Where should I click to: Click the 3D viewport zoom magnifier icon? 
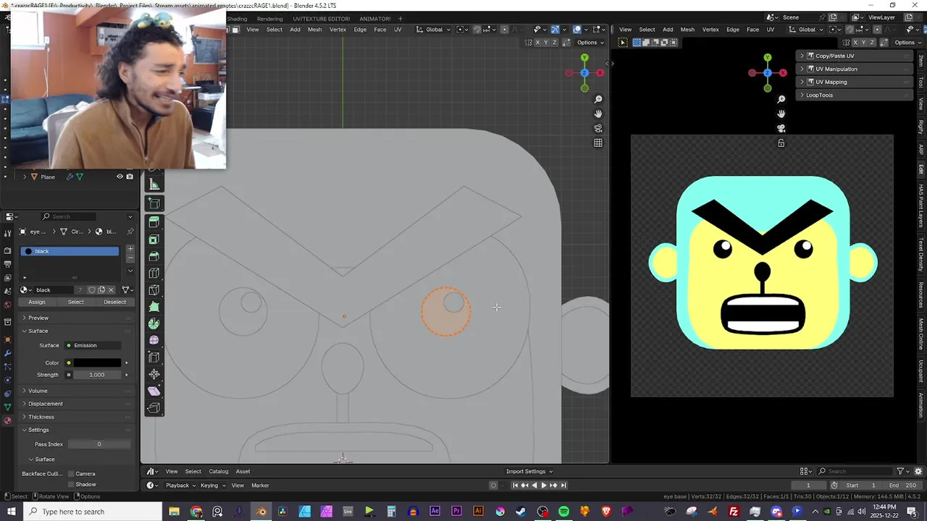[x=598, y=99]
